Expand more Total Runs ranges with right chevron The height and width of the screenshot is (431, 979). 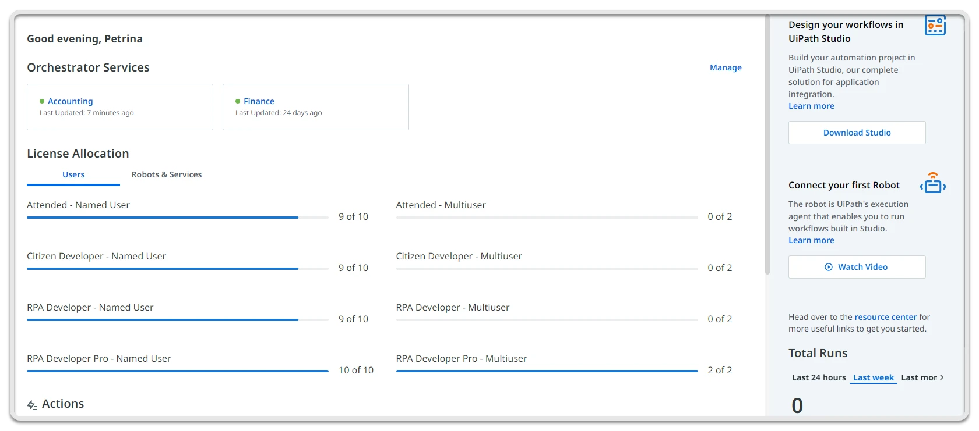pos(942,377)
